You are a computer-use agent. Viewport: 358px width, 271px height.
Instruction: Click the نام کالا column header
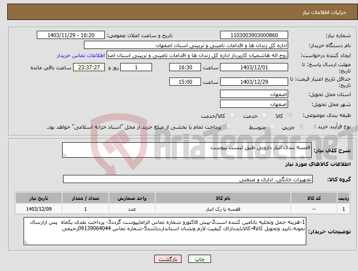pos(223,198)
